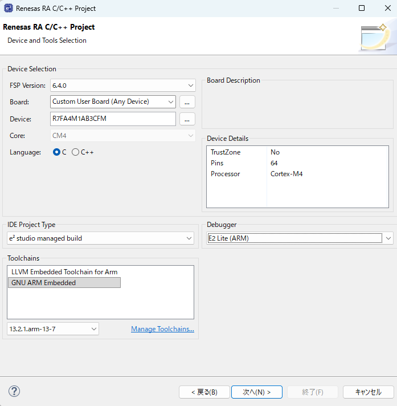Click the Cortex-M4 value

tap(287, 174)
